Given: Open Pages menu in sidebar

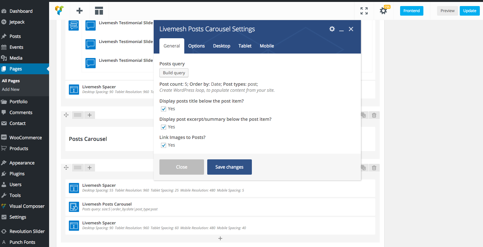Looking at the screenshot, I should 25,69.
